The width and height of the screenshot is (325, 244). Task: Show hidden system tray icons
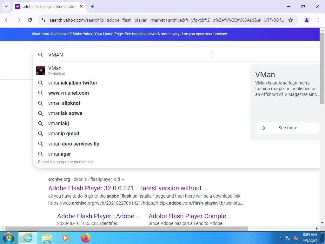pyautogui.click(x=281, y=238)
